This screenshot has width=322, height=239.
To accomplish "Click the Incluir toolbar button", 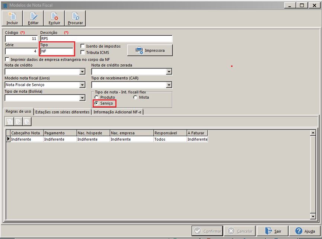I will 12,19.
